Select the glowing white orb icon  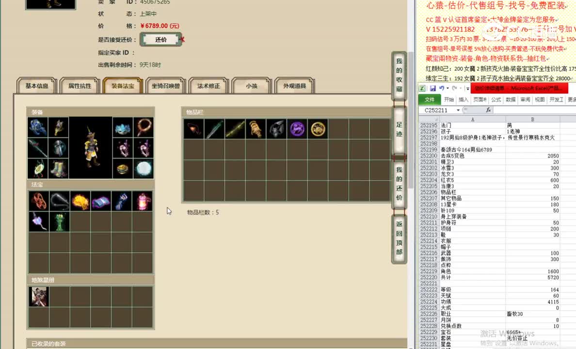143,168
